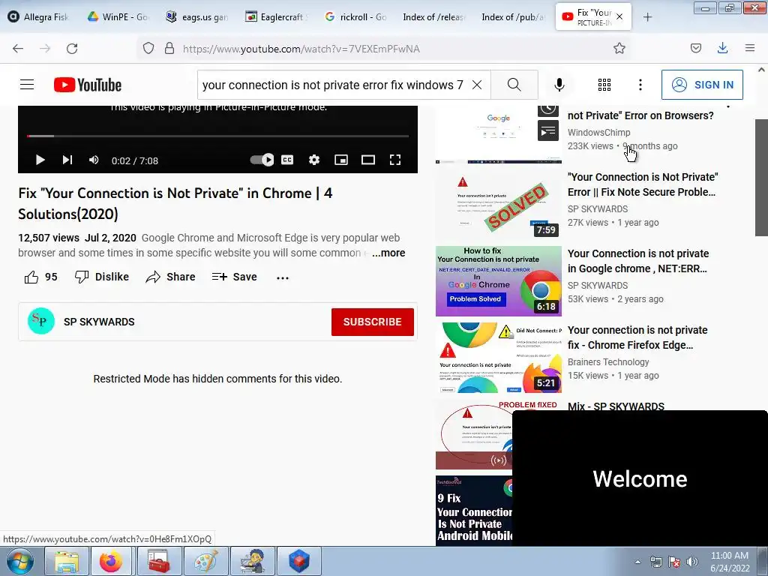Open a new browser tab with plus

[647, 17]
